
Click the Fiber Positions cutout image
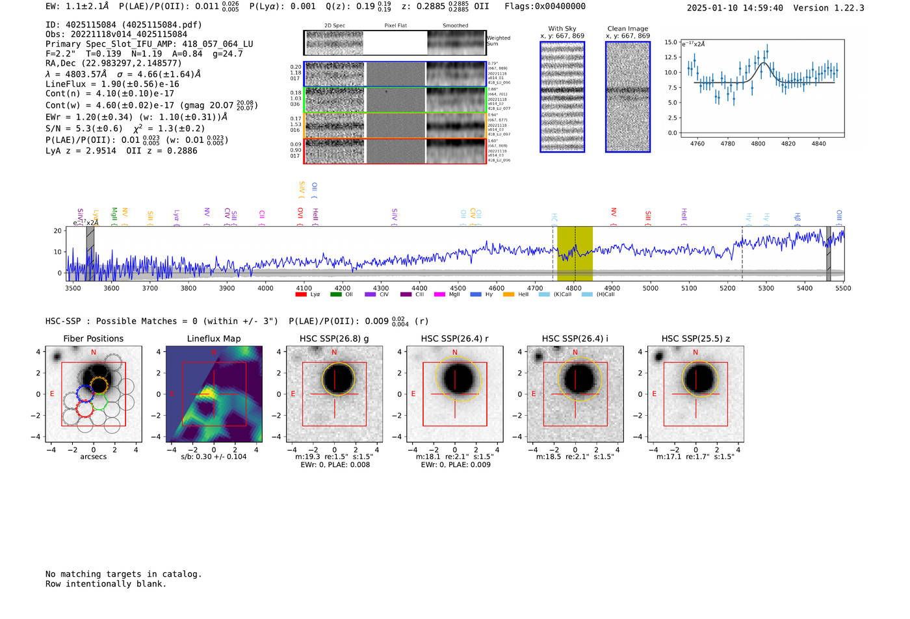point(94,394)
